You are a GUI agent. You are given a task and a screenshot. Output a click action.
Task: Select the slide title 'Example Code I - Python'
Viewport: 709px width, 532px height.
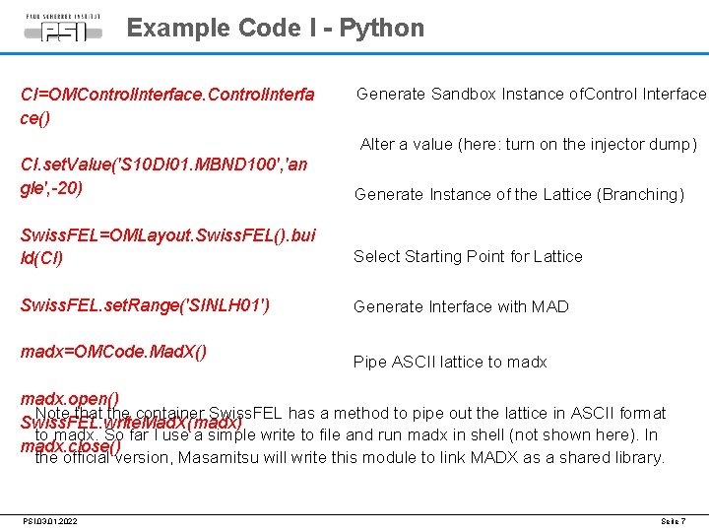pyautogui.click(x=276, y=28)
